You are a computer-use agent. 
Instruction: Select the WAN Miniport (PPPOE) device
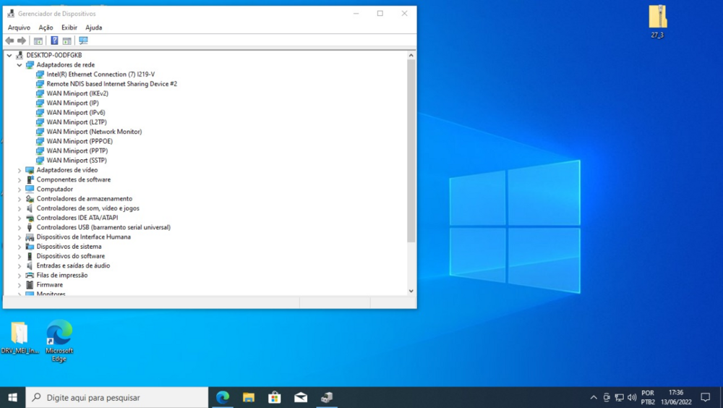[x=80, y=141]
